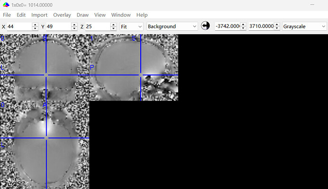Click inside the sagittal view panel
Screen dimensions: 328x189
[x=134, y=68]
